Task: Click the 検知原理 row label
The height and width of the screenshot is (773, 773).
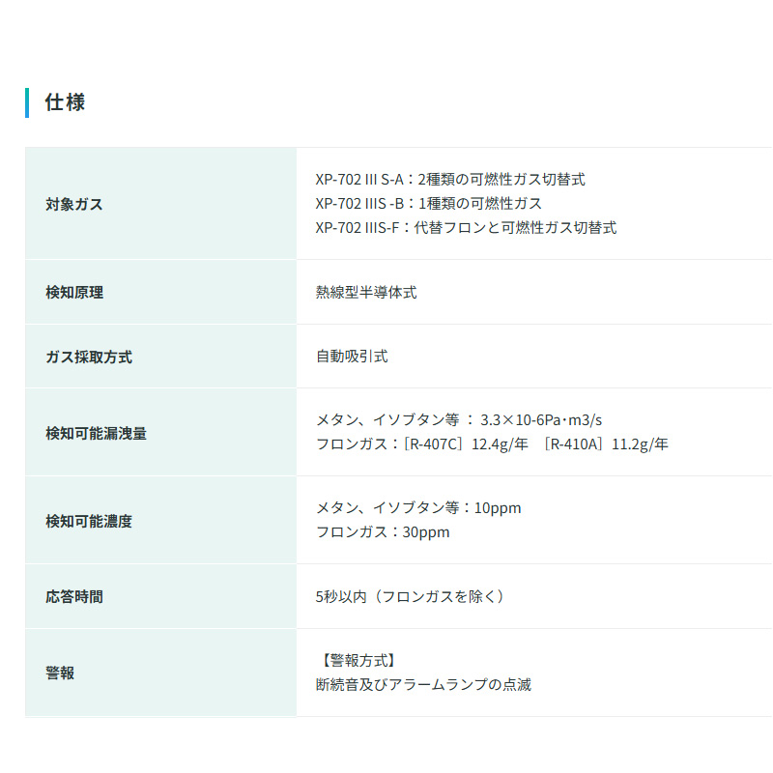Action: [x=73, y=292]
